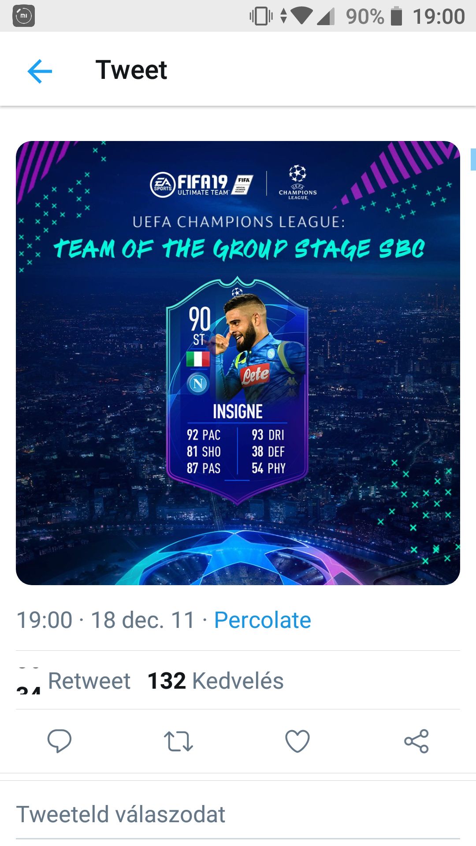Tap the Tweet header title
The width and height of the screenshot is (476, 846).
click(131, 70)
